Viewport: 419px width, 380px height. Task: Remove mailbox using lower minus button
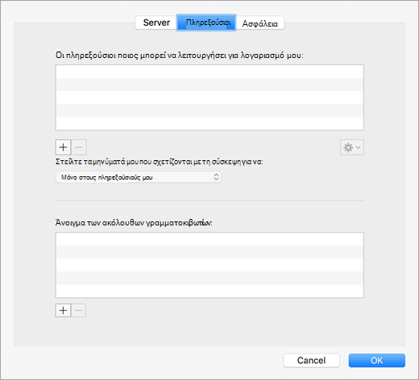point(79,311)
